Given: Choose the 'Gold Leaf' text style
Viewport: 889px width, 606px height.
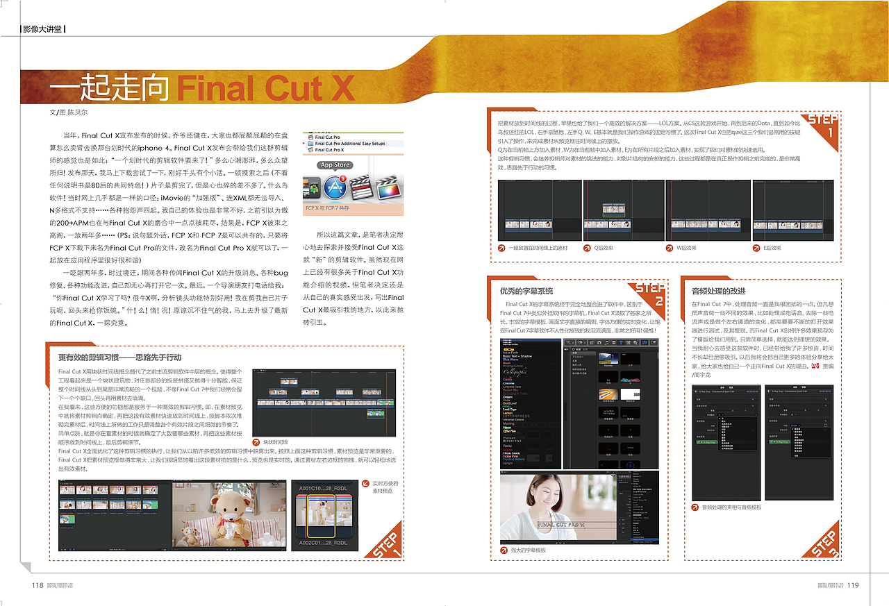Looking at the screenshot, I should [x=510, y=403].
